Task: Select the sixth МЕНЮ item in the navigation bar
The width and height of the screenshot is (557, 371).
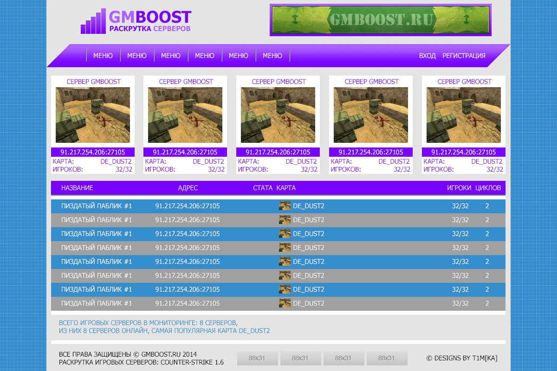Action: coord(272,56)
